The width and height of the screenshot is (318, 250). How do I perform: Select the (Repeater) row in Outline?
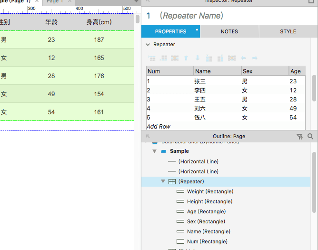tap(226, 181)
